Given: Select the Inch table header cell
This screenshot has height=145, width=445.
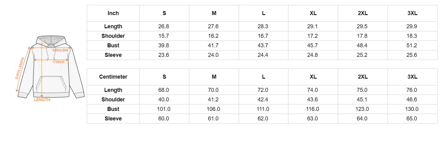Looking at the screenshot, I should coord(113,13).
